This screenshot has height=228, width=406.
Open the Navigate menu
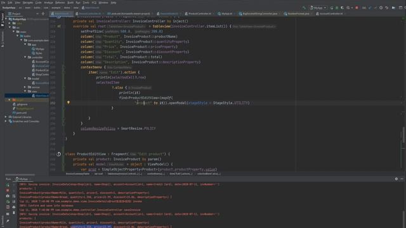(28, 3)
